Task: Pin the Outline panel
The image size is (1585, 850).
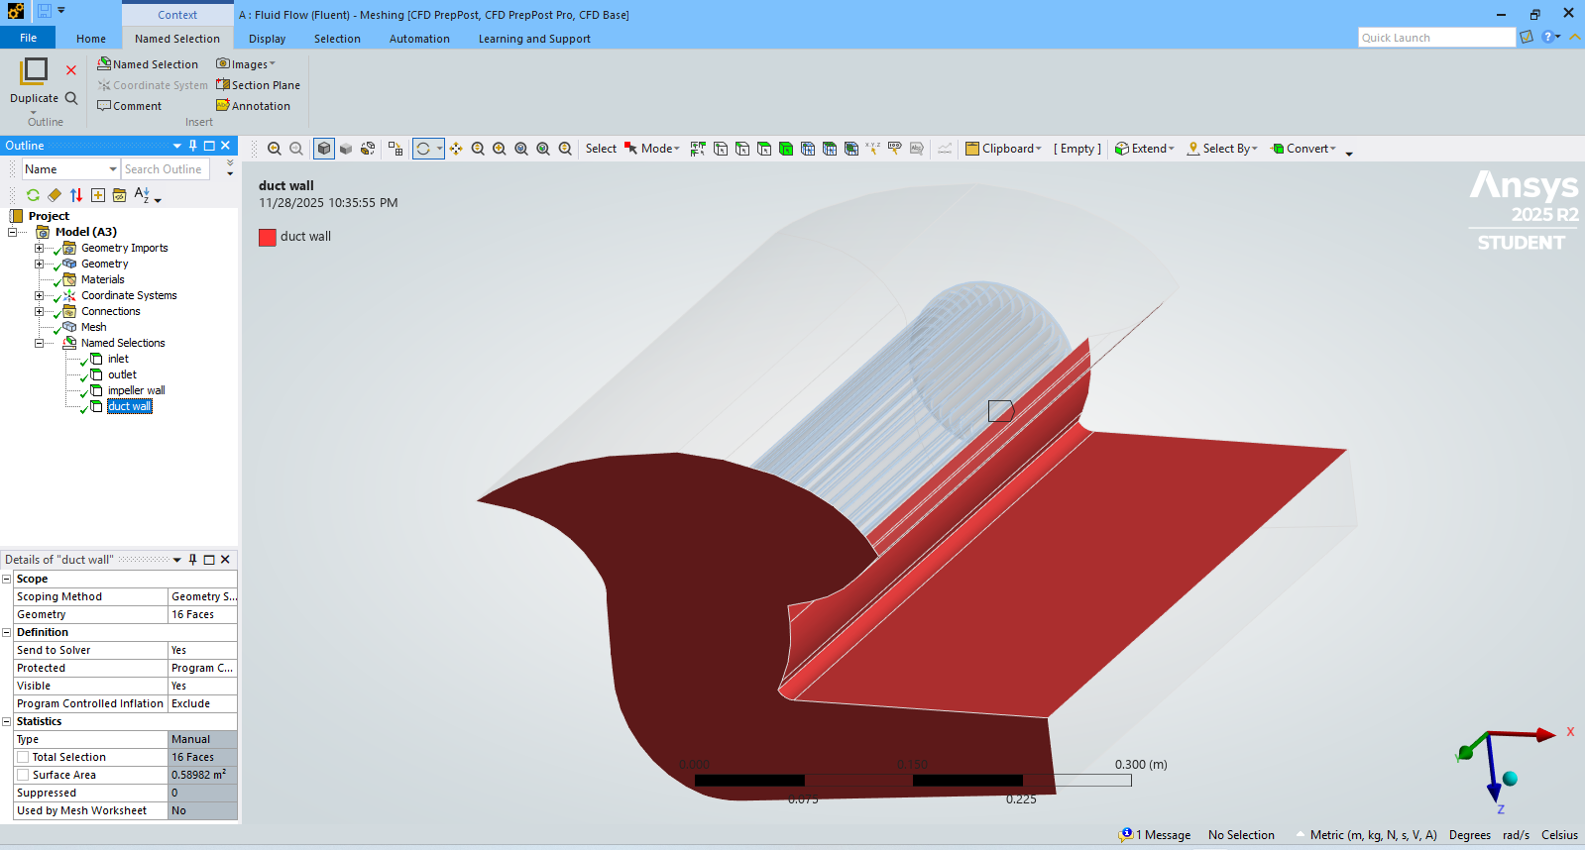Action: tap(193, 146)
